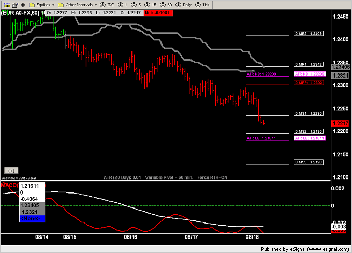The image size is (352, 253).
Task: Click the 08/16 date label
Action: [130, 237]
